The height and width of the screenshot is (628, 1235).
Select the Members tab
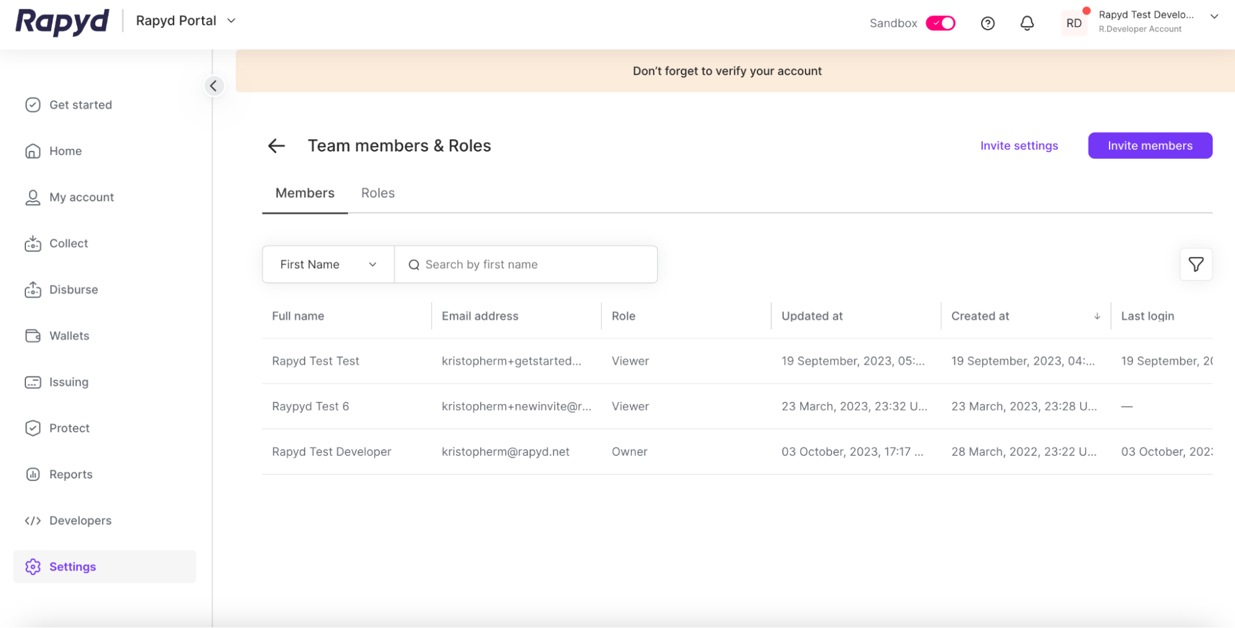[305, 193]
